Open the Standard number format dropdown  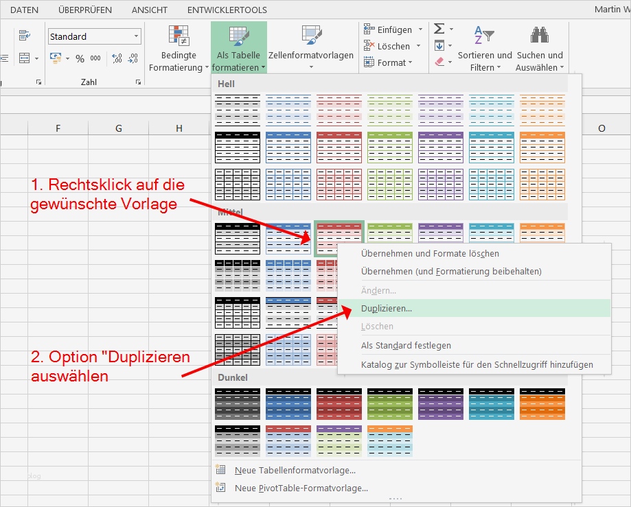pyautogui.click(x=135, y=36)
